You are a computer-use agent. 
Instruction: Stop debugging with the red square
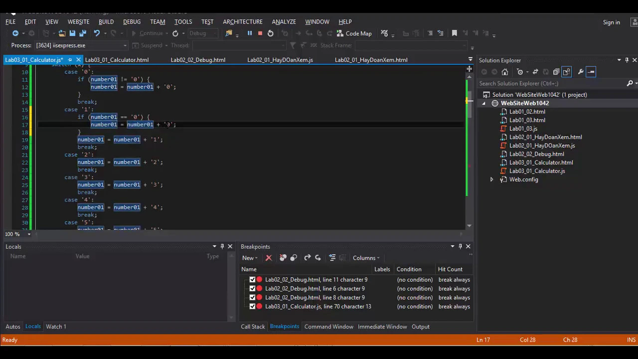260,33
